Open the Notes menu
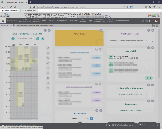The width and height of the screenshot is (162, 129). point(44,21)
